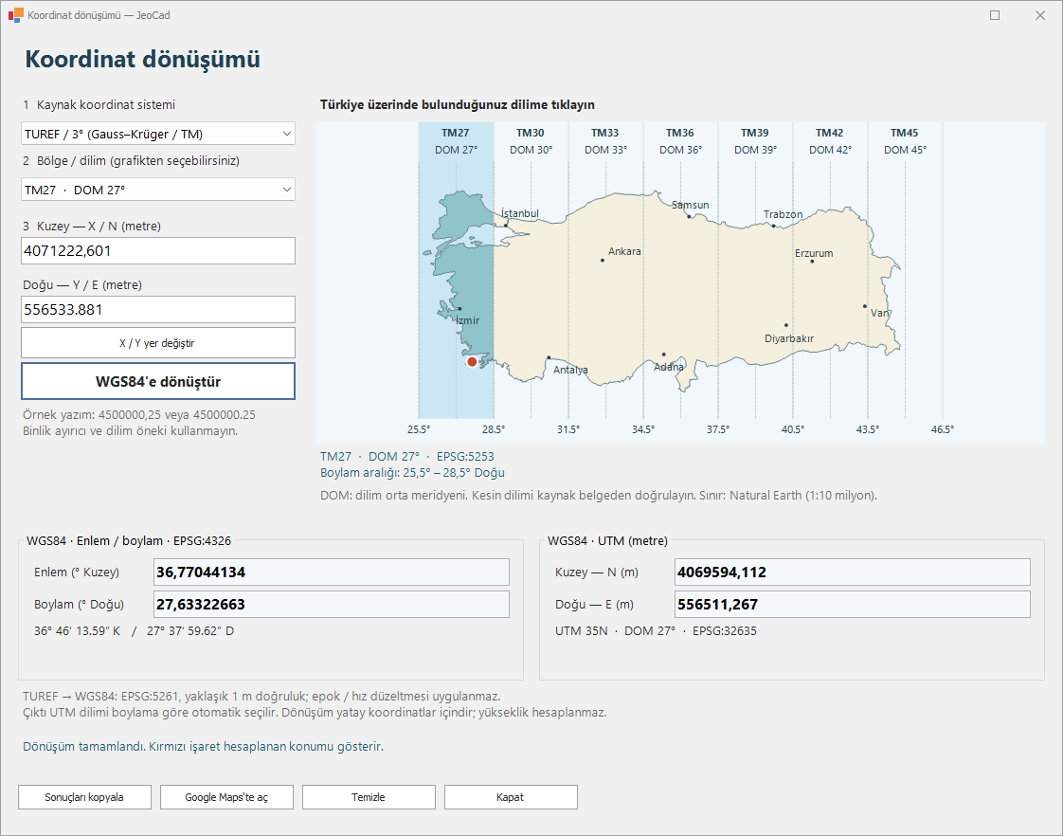Image resolution: width=1063 pixels, height=836 pixels.
Task: Click the Samsun label on the map
Action: pos(690,205)
